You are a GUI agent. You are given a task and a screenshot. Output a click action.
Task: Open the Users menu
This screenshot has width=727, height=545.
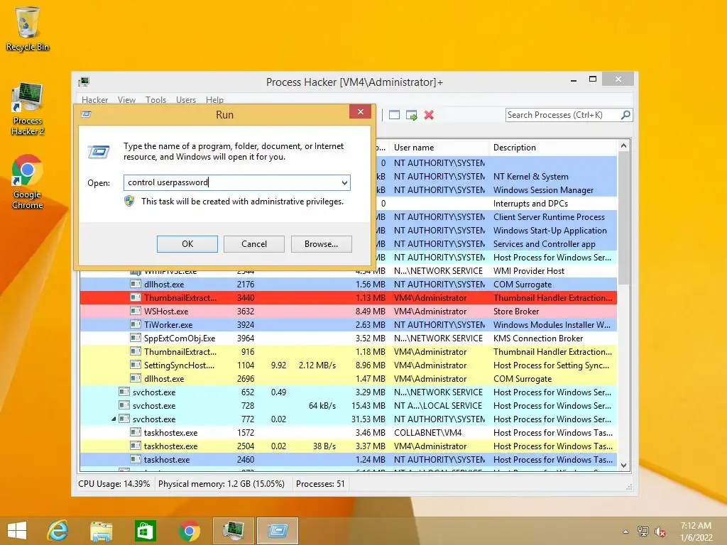tap(186, 99)
